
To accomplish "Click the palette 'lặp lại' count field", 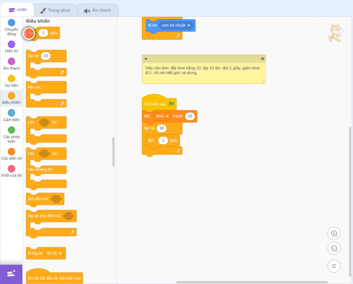I will click(46, 56).
